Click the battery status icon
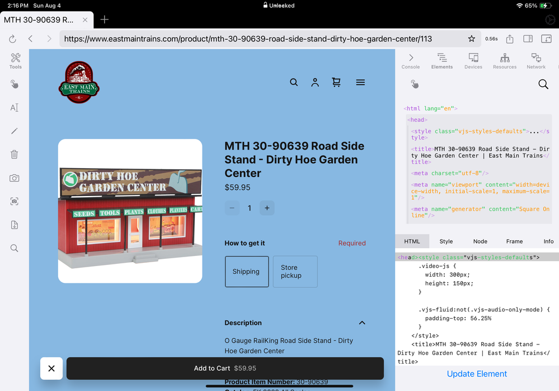The width and height of the screenshot is (559, 391). pyautogui.click(x=546, y=6)
